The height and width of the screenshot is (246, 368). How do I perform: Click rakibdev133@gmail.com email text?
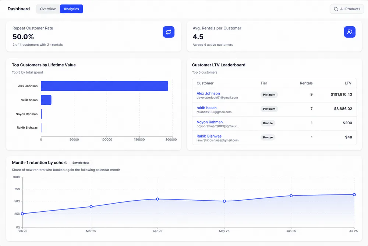[214, 112]
